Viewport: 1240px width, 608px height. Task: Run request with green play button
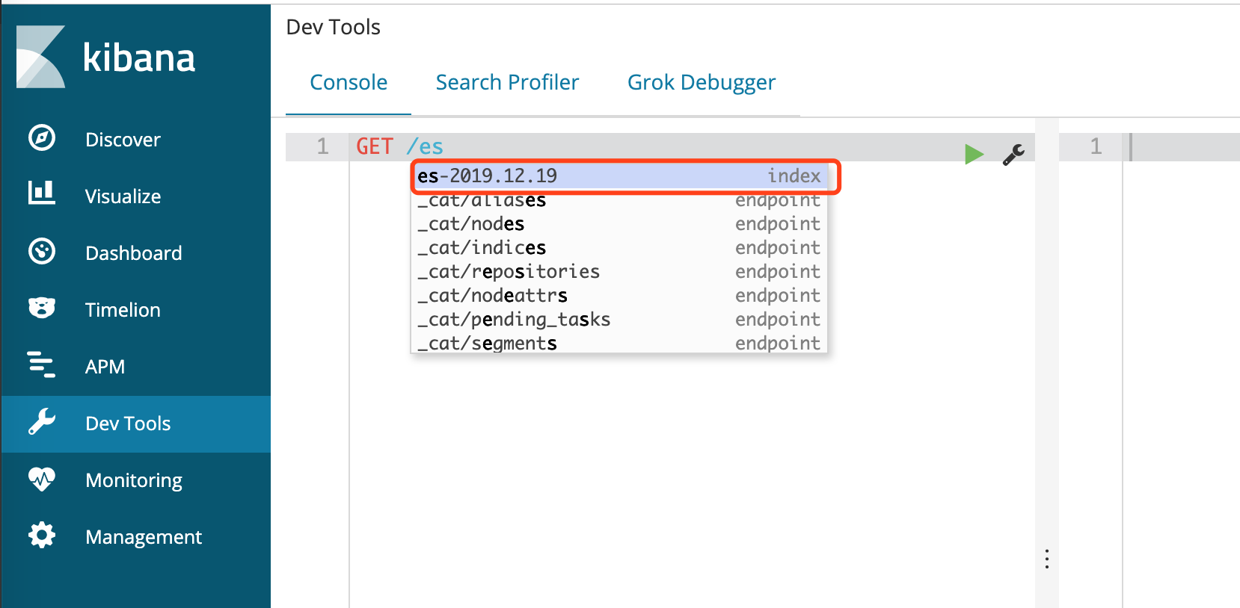974,155
